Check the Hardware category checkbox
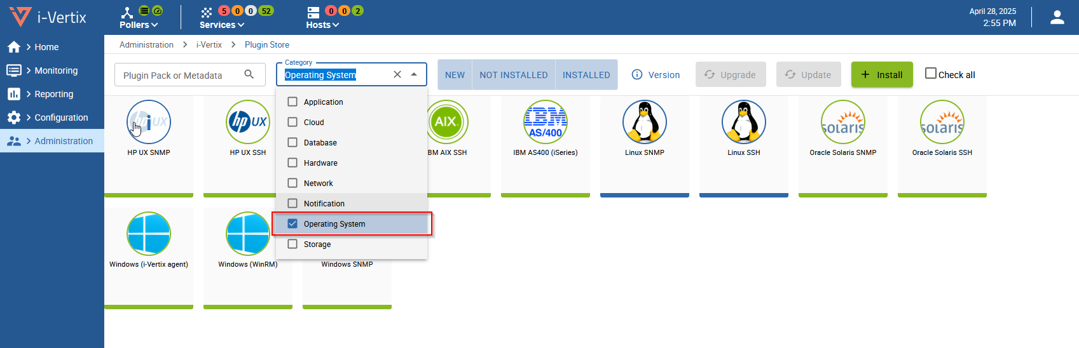Viewport: 1079px width, 348px height. coord(292,163)
